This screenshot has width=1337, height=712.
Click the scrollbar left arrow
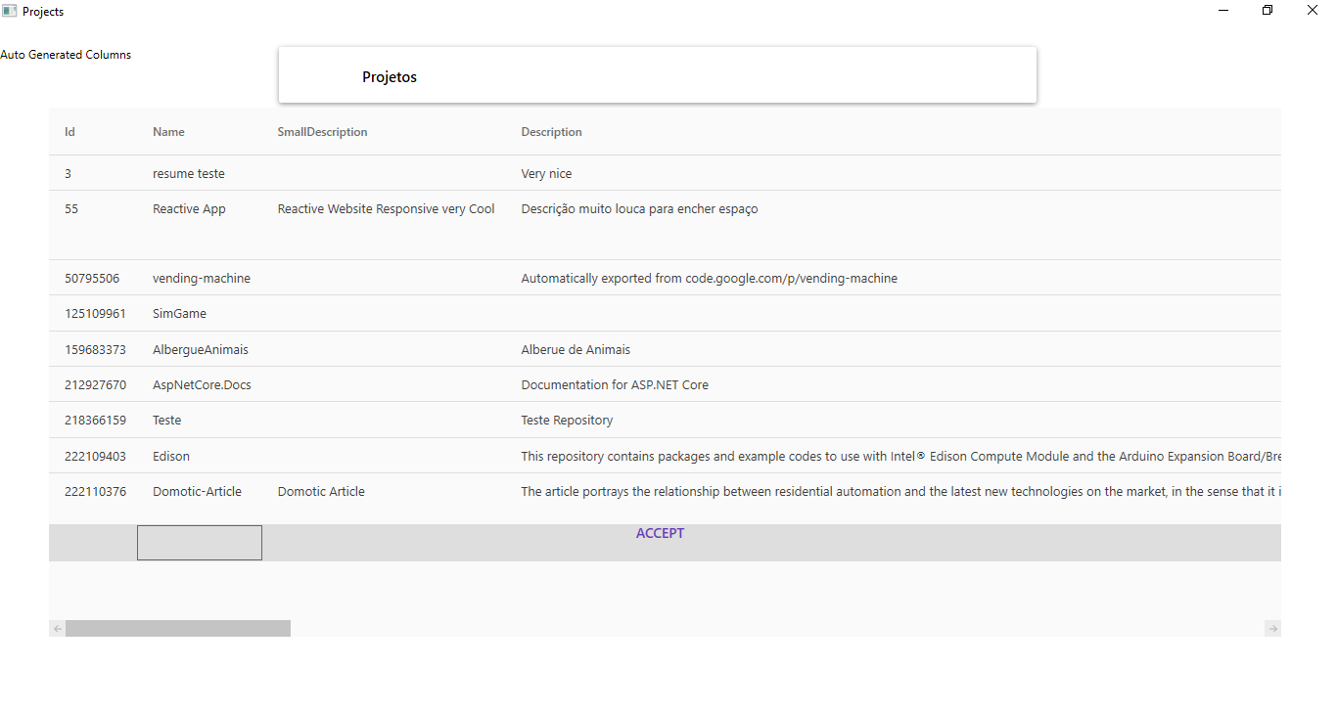[x=58, y=628]
